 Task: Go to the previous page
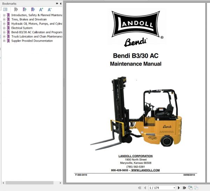145,188
